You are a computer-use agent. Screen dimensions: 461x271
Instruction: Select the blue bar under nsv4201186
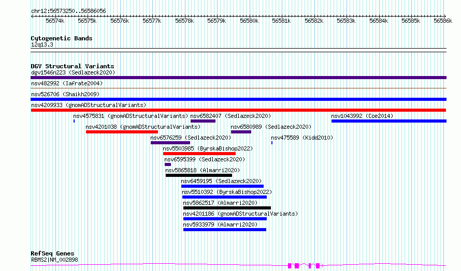click(x=225, y=219)
